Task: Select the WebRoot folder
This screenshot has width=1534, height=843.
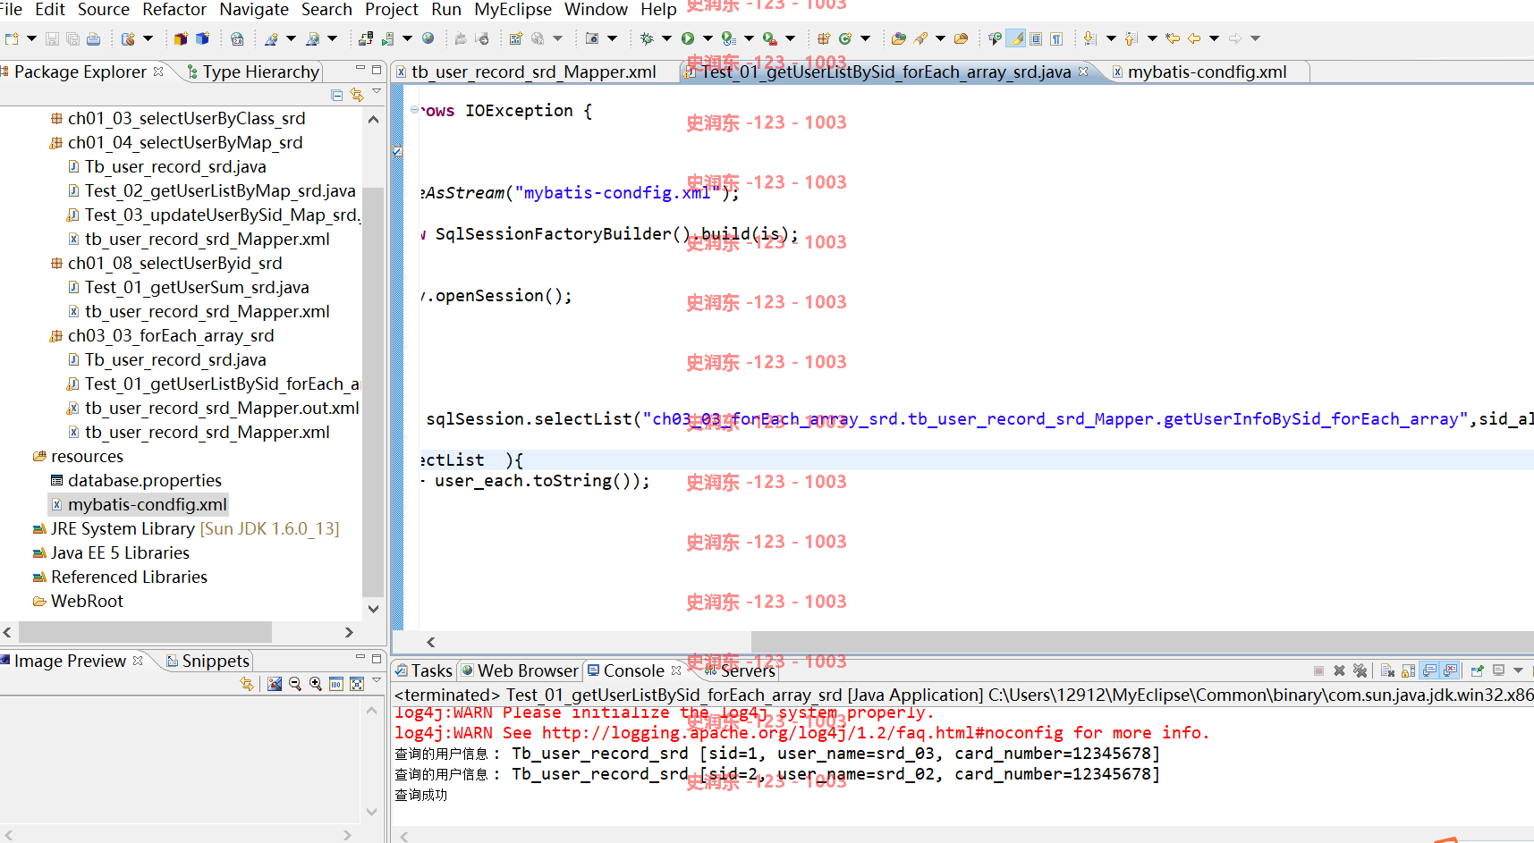Action: pyautogui.click(x=79, y=601)
